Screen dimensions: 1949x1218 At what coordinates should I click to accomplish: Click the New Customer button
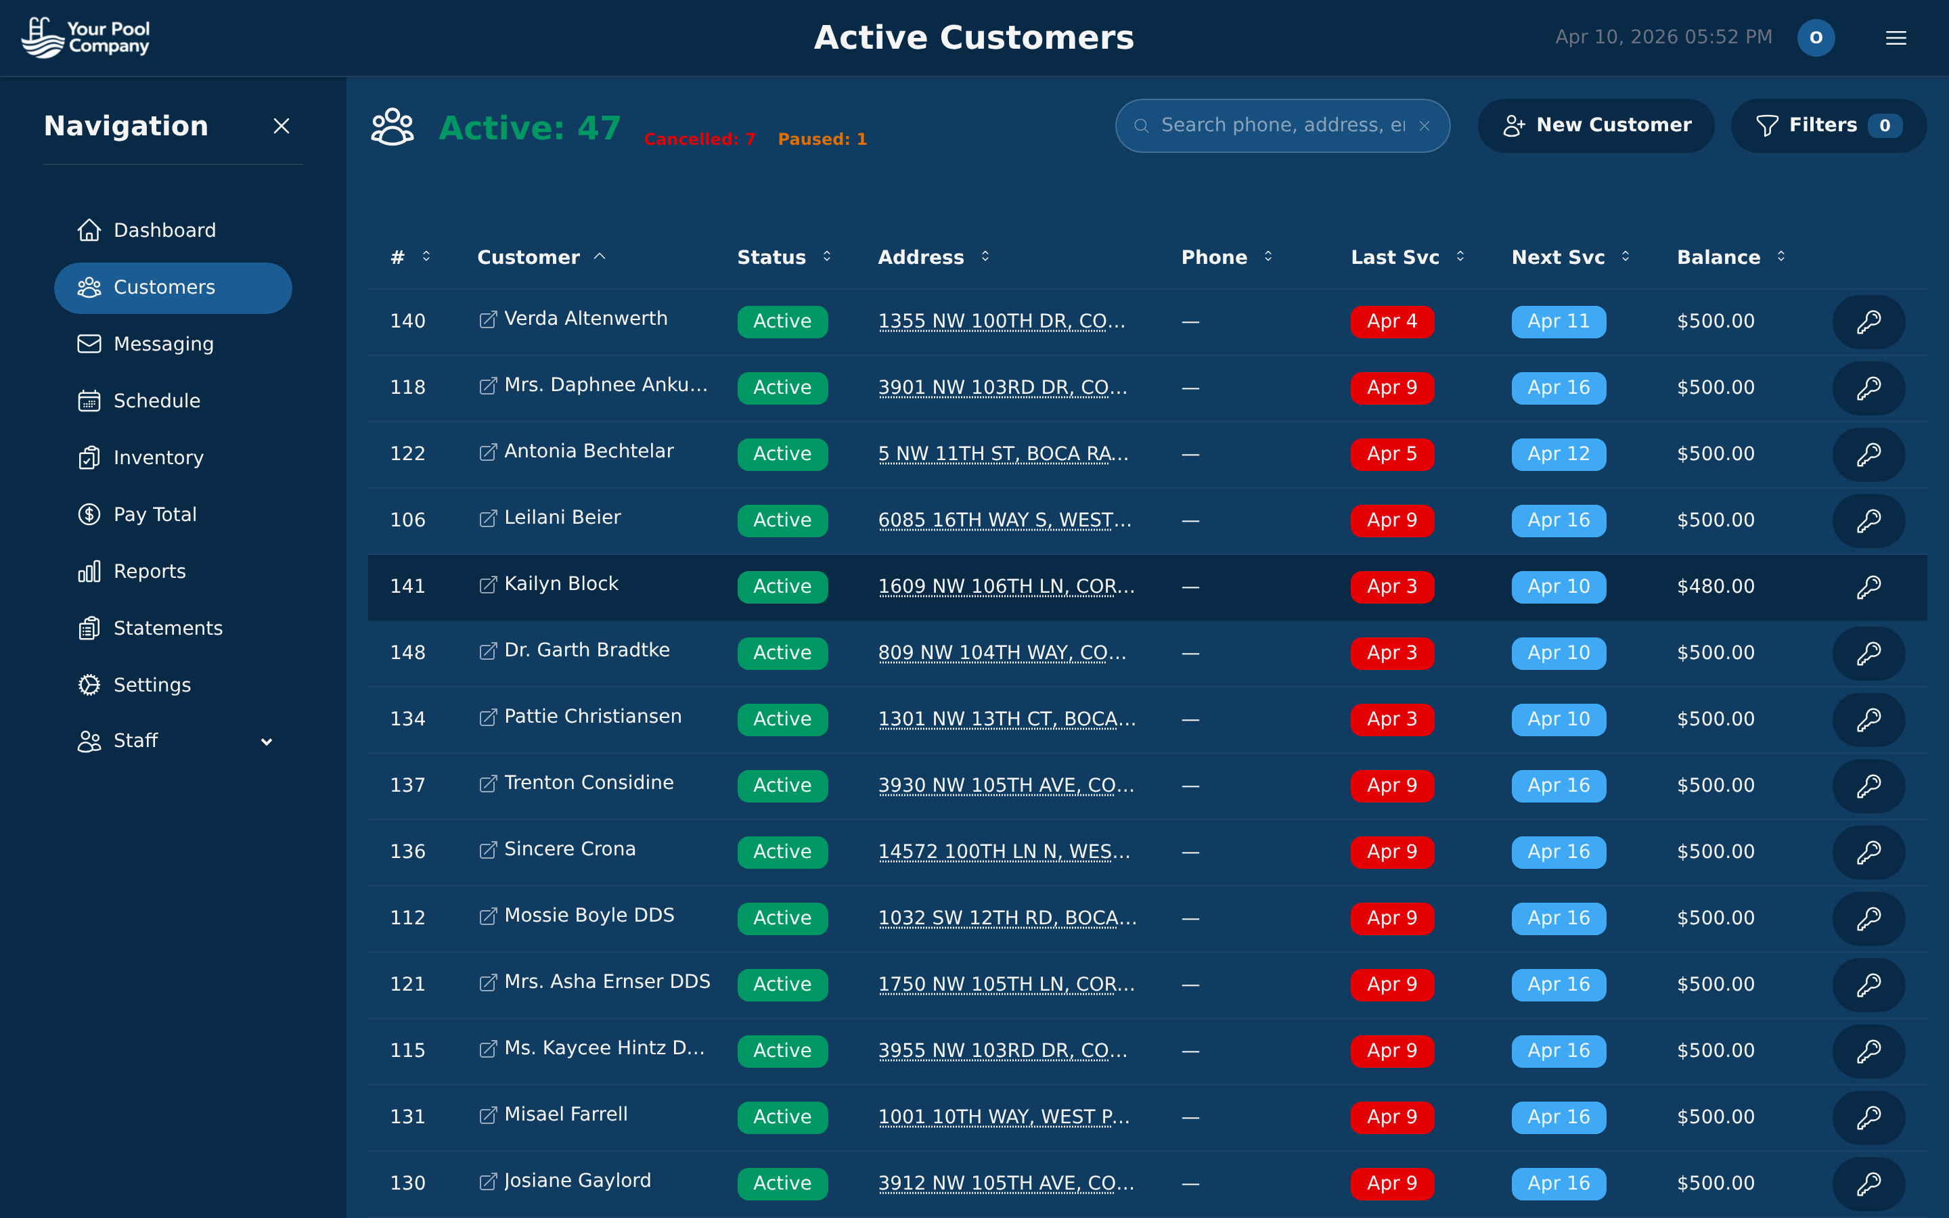pyautogui.click(x=1596, y=125)
